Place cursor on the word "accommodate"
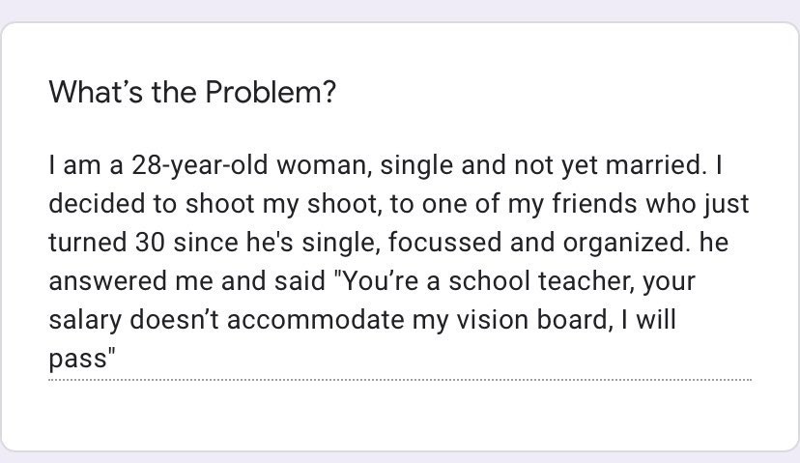Image resolution: width=800 pixels, height=463 pixels. tap(316, 320)
